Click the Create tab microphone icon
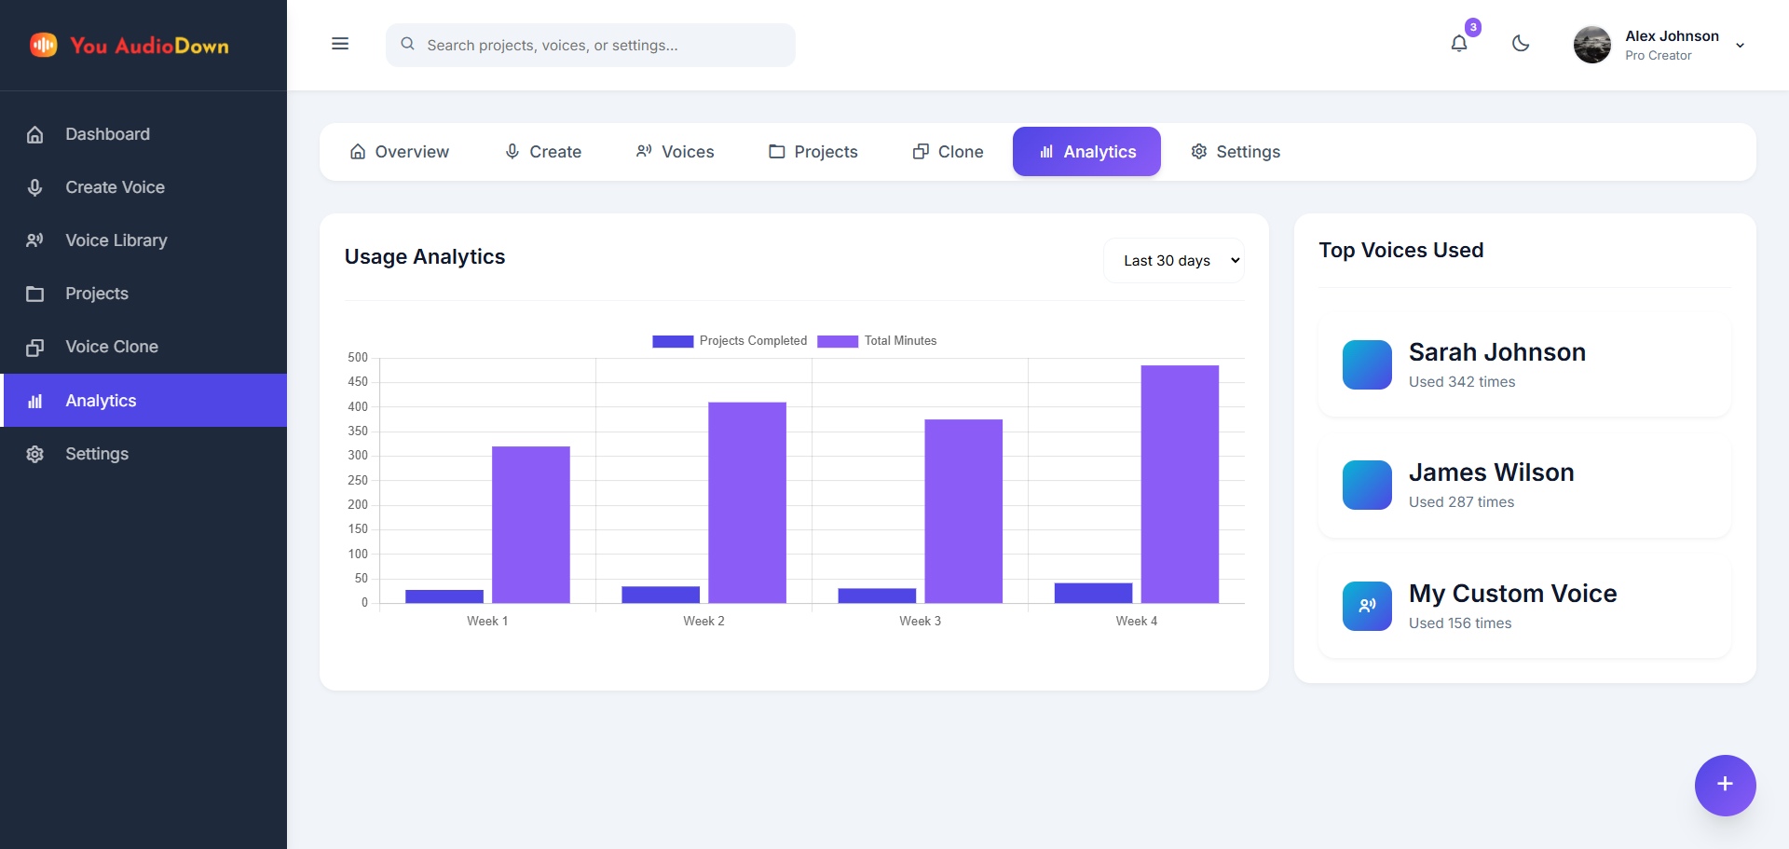 (512, 151)
